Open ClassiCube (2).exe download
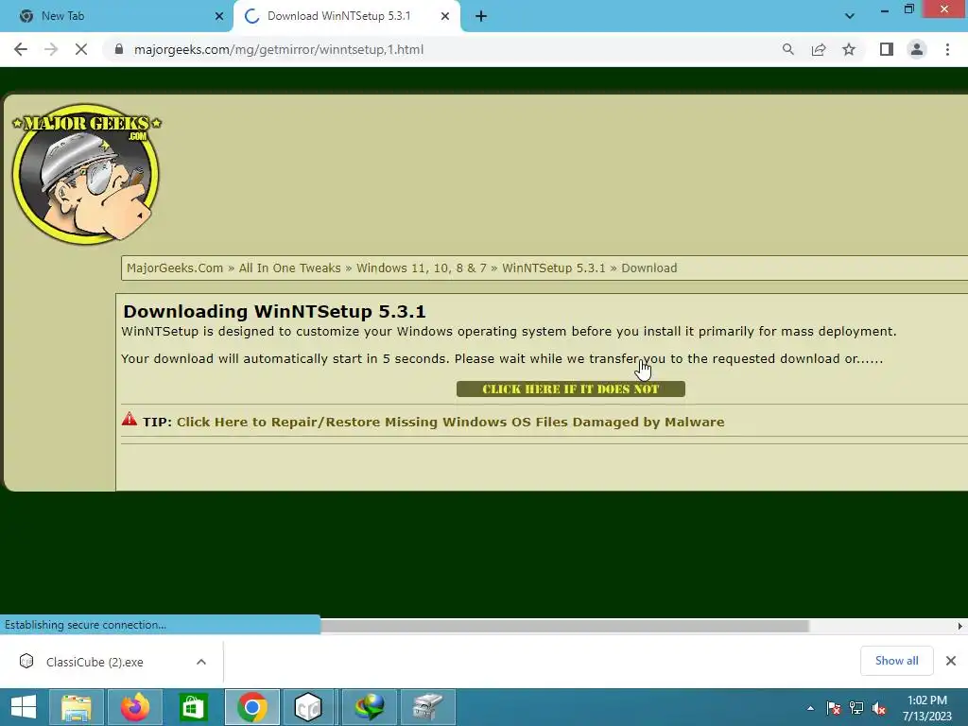Image resolution: width=968 pixels, height=726 pixels. click(94, 662)
